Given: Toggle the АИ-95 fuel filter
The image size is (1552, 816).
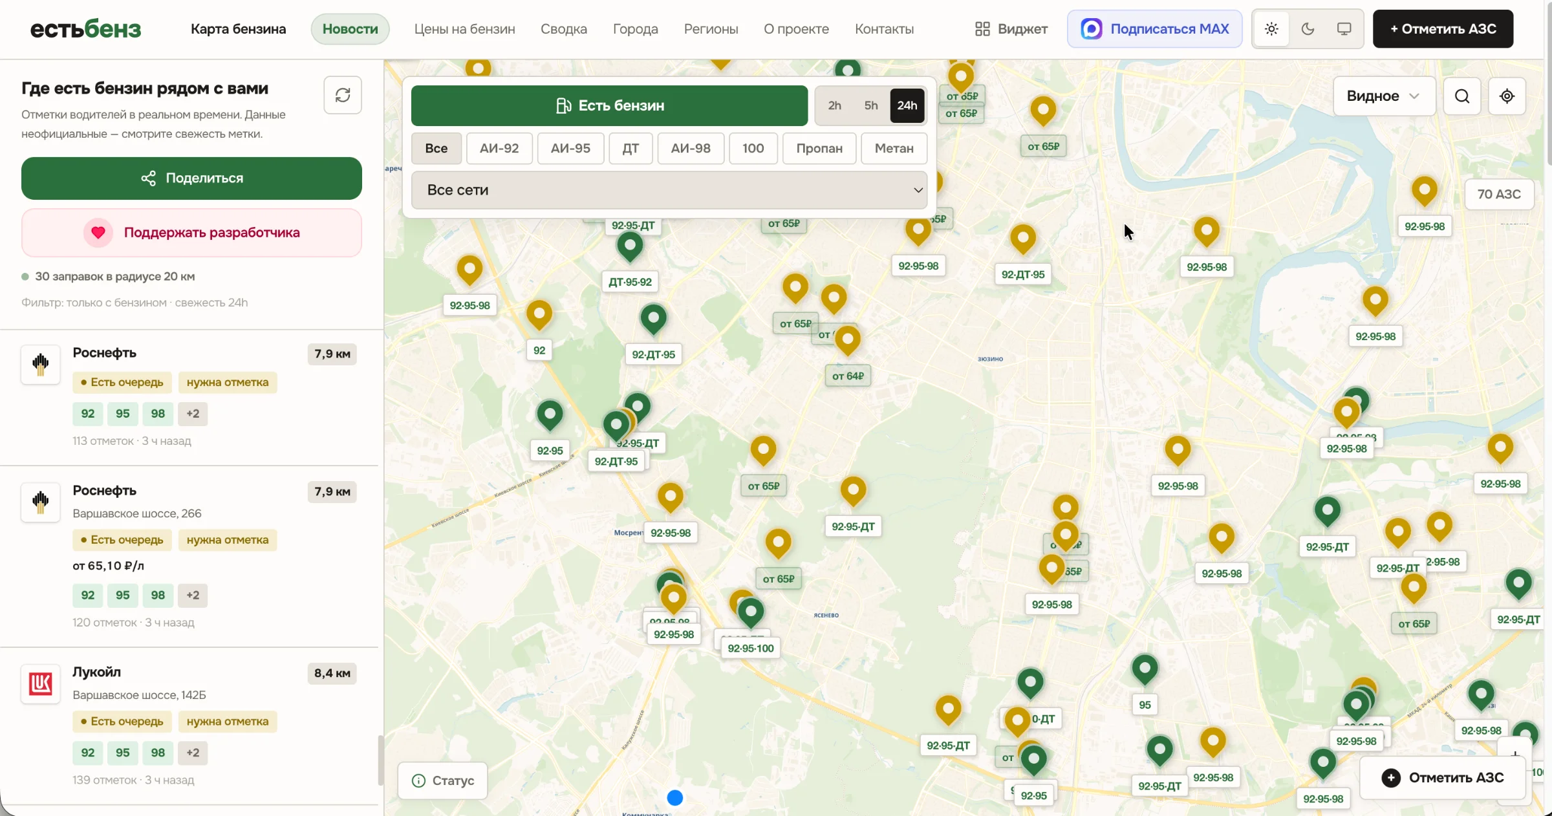Looking at the screenshot, I should (570, 148).
